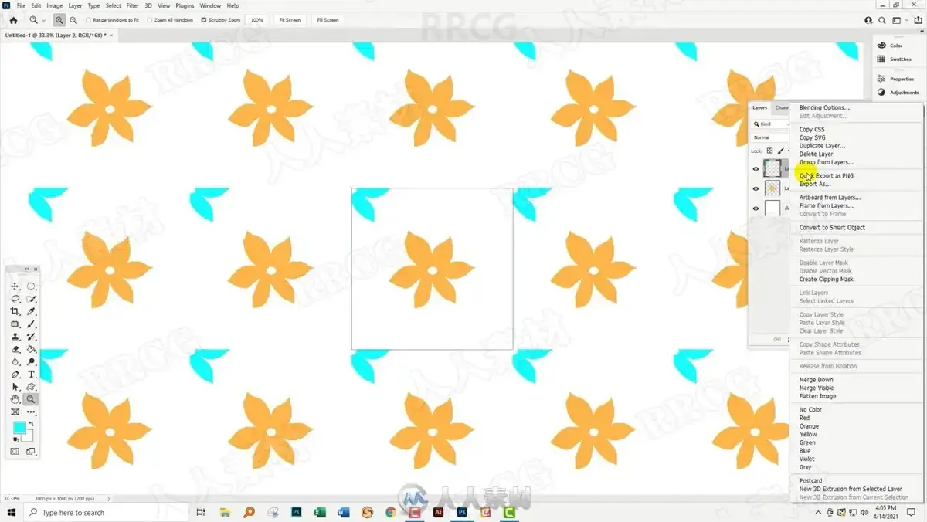Select the Brush tool
Viewport: 927px width, 522px height.
[x=31, y=324]
